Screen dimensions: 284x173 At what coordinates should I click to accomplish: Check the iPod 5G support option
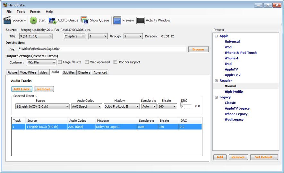tap(115, 62)
